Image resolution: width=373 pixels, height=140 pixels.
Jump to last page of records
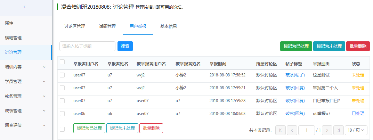pyautogui.click(x=339, y=130)
